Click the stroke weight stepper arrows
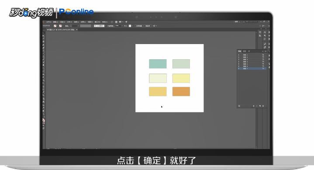 click(71, 26)
